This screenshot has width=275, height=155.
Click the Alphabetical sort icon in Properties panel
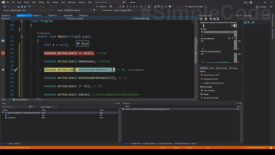click(249, 22)
